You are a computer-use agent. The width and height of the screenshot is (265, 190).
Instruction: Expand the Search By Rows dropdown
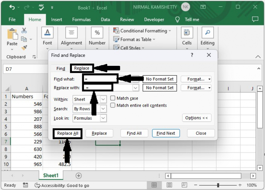[103, 109]
